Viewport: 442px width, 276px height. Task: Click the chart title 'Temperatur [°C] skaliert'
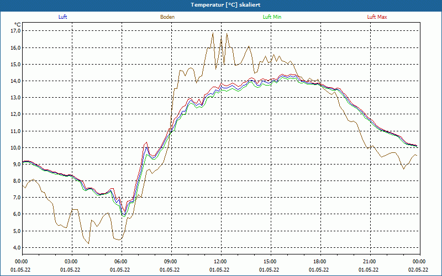click(225, 5)
